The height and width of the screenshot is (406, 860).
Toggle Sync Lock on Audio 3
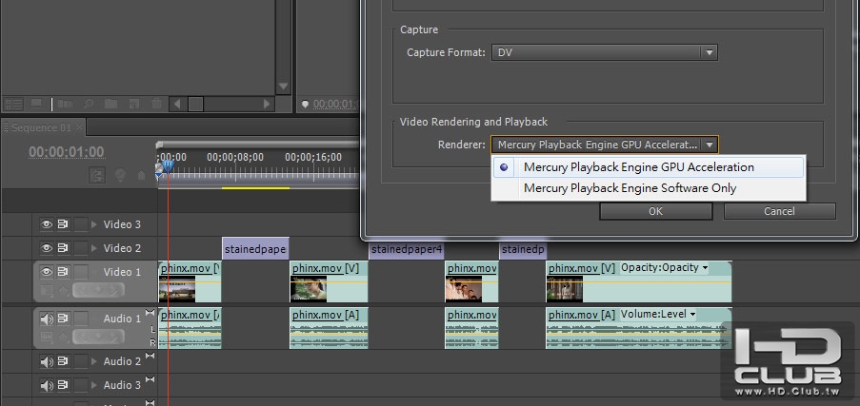pos(63,385)
